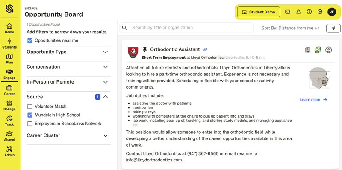Click the green coins compensation icon
The height and width of the screenshot is (170, 342).
[318, 50]
